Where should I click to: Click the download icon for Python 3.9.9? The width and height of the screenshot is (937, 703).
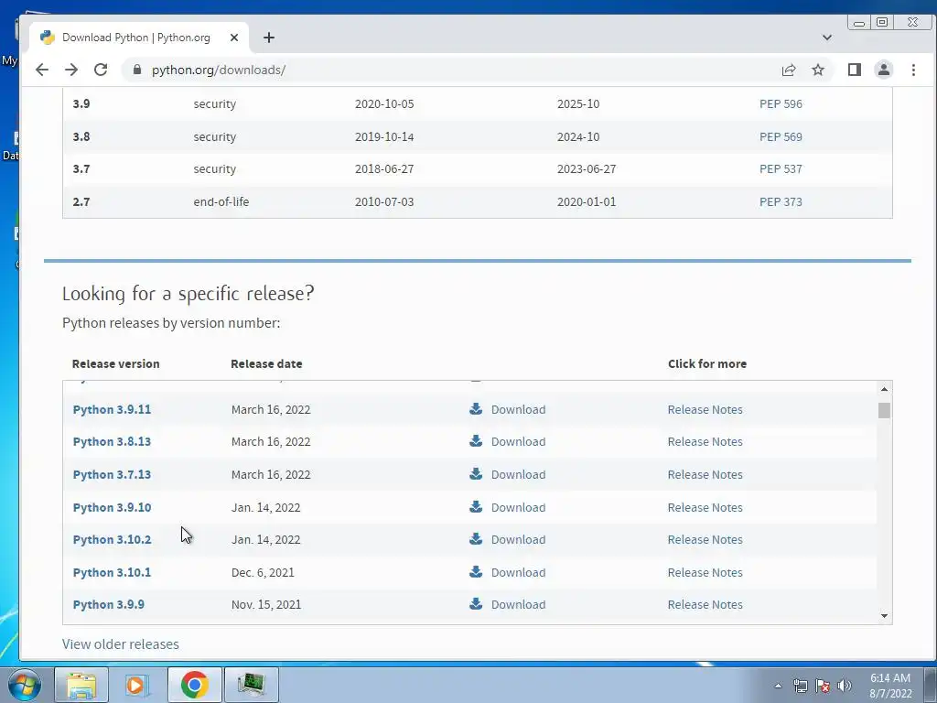pos(476,604)
